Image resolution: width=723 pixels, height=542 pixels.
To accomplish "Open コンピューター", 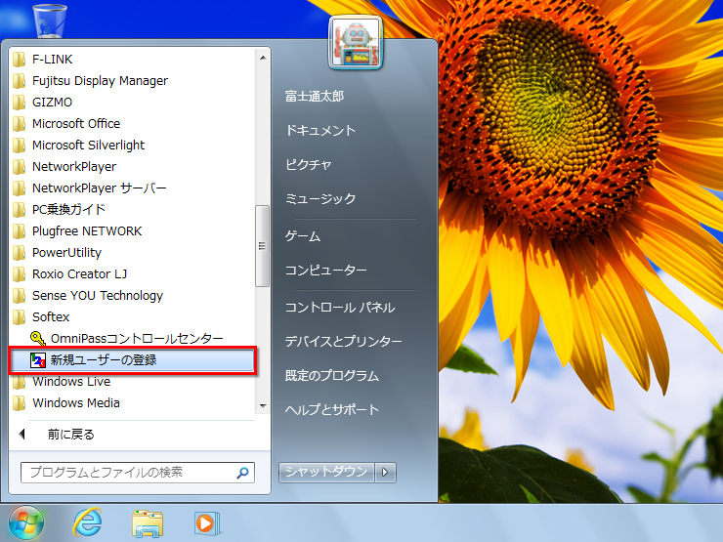I will pos(326,271).
